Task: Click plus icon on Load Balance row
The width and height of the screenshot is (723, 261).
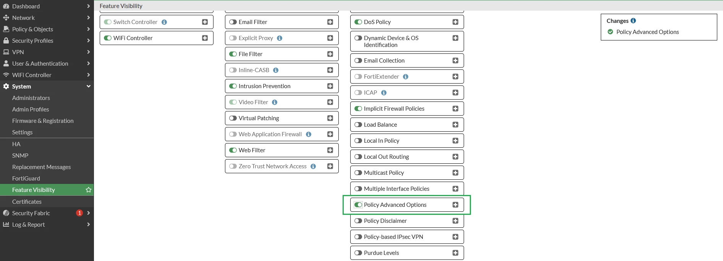Action: click(455, 125)
